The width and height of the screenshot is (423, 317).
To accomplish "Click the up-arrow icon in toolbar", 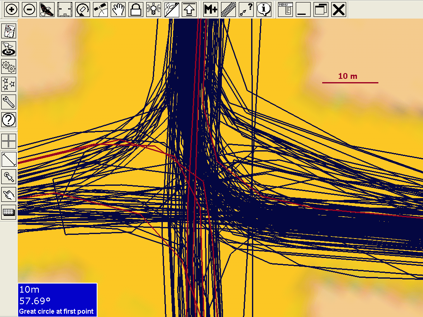I will point(189,9).
